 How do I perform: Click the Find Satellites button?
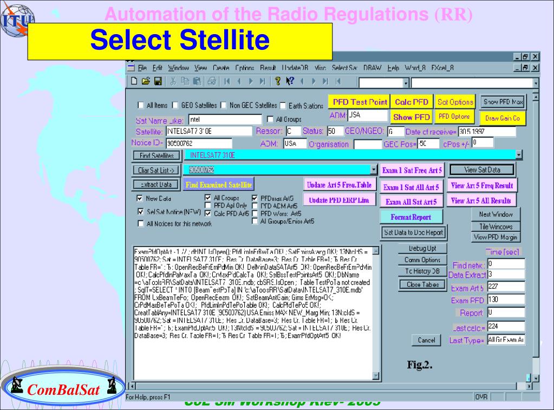point(157,155)
